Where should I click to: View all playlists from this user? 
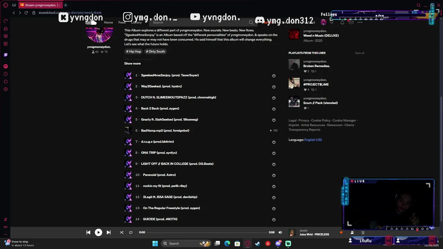click(x=360, y=53)
